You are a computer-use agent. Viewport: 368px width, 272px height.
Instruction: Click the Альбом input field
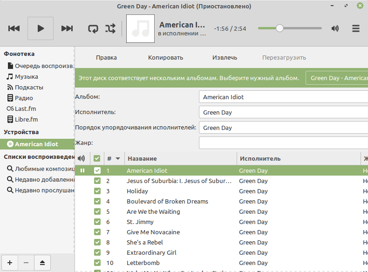tap(284, 97)
